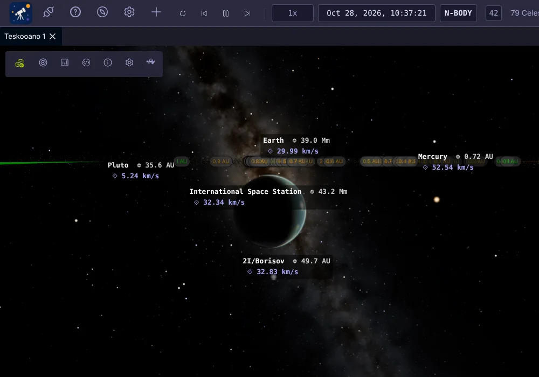Image resolution: width=539 pixels, height=377 pixels.
Task: Select the 2I/Borisov label
Action: pyautogui.click(x=264, y=261)
